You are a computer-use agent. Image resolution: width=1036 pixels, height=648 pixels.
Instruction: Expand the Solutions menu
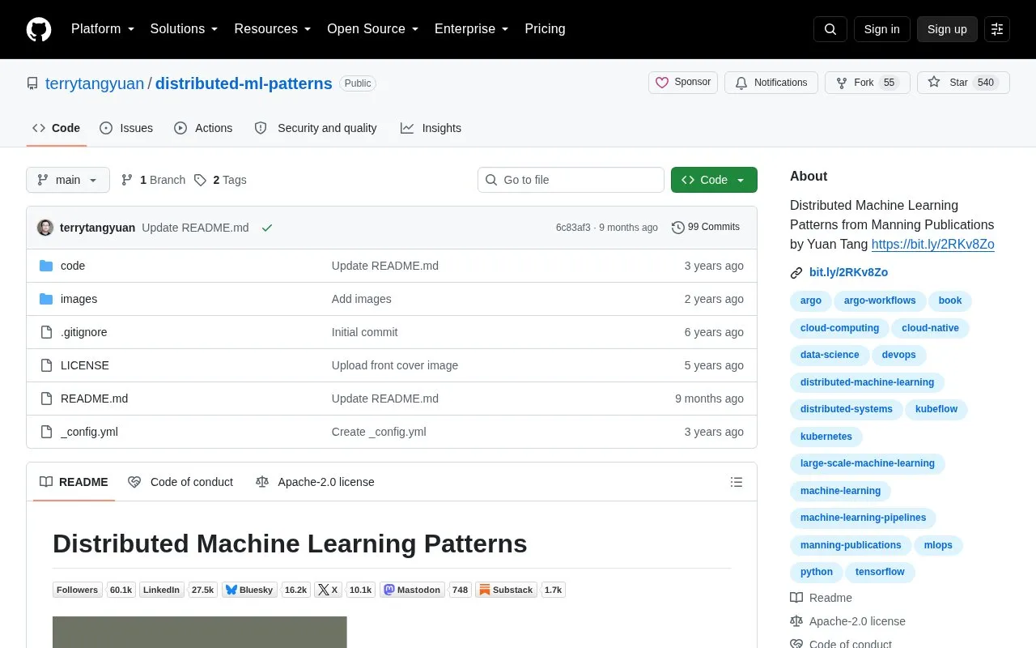(185, 29)
